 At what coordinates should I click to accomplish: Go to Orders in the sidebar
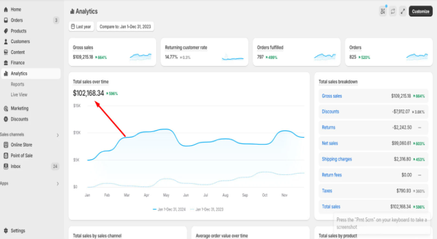click(17, 20)
